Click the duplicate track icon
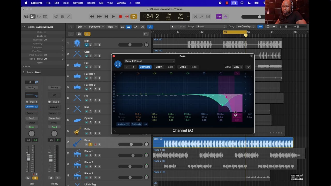Viewport: 331px width, 186px height. [79, 34]
